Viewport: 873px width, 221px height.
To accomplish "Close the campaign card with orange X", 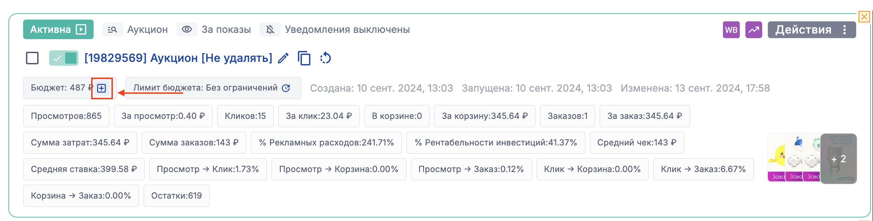I will pyautogui.click(x=864, y=16).
